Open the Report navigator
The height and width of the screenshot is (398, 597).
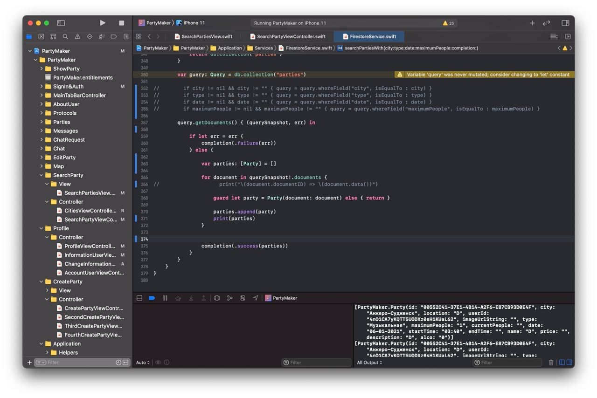click(126, 36)
